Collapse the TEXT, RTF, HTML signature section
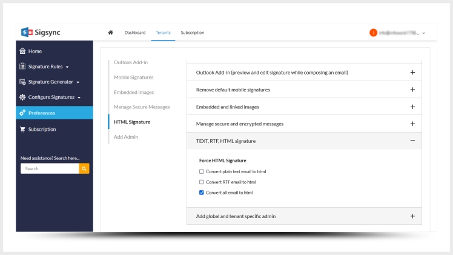 412,141
